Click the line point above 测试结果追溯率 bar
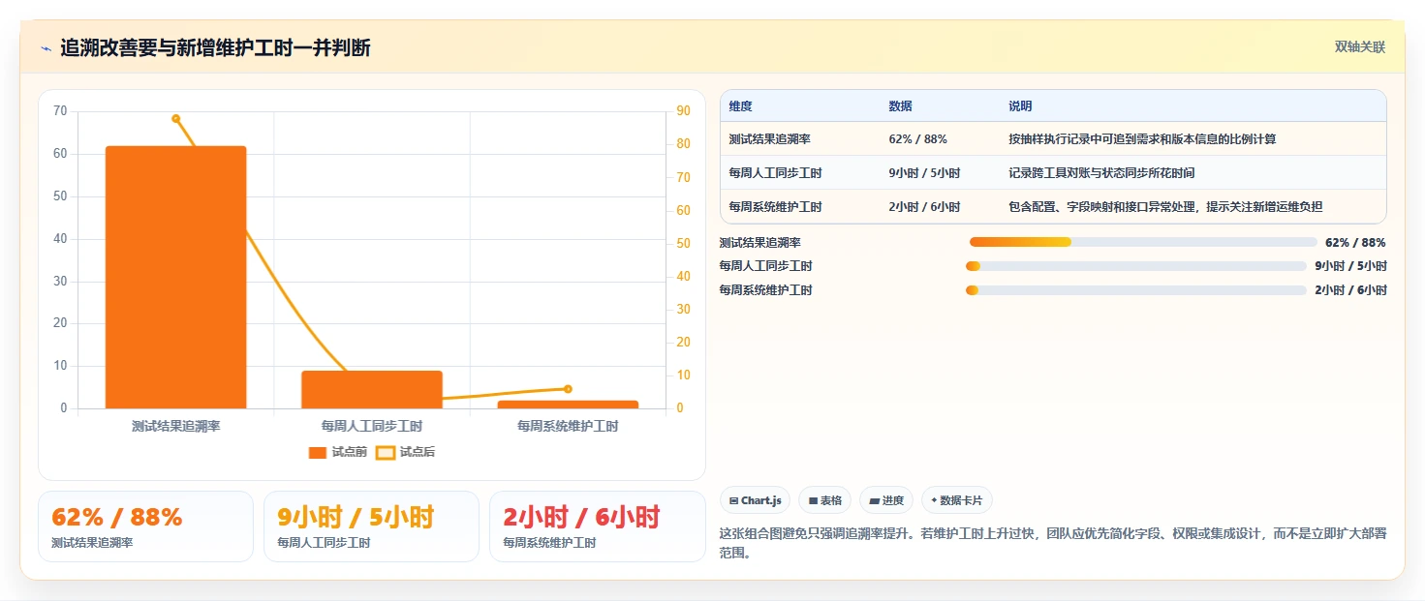The width and height of the screenshot is (1425, 601). 176,119
